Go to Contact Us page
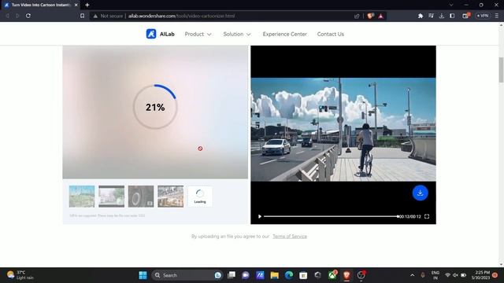 click(x=331, y=34)
